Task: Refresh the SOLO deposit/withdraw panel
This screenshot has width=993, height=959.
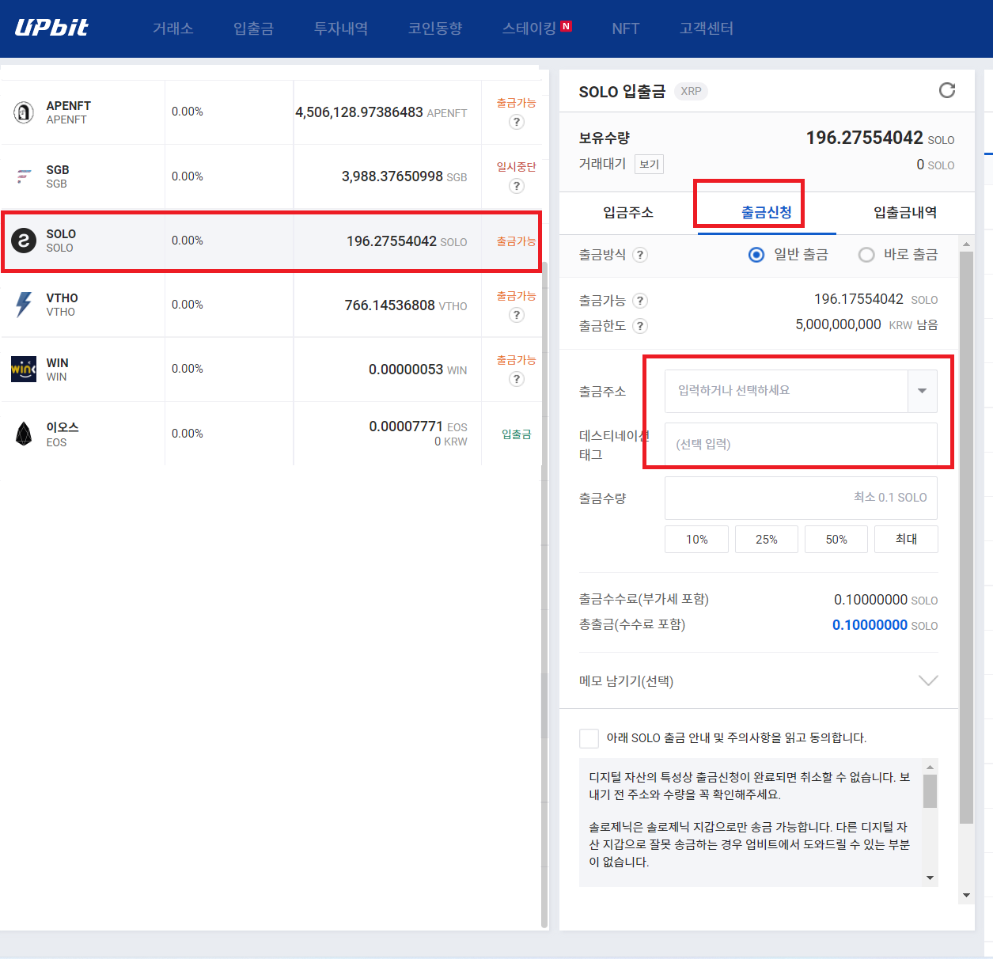Action: point(946,90)
